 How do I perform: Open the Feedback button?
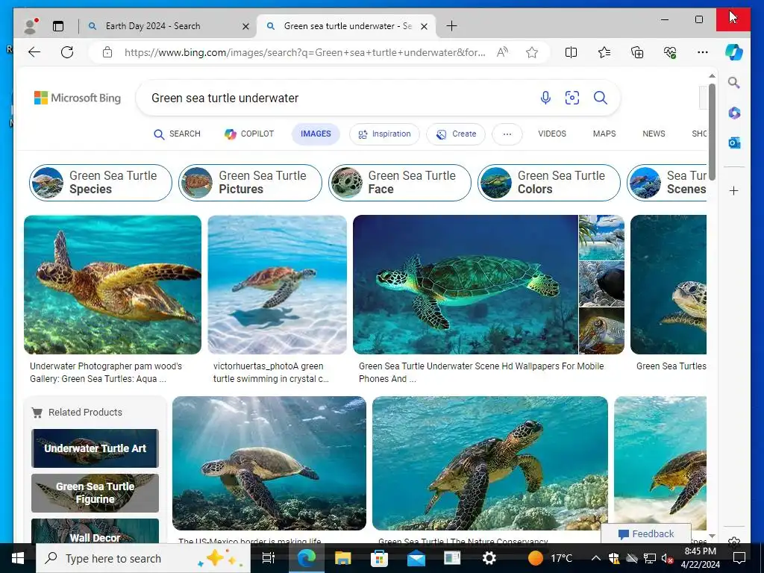click(x=646, y=533)
